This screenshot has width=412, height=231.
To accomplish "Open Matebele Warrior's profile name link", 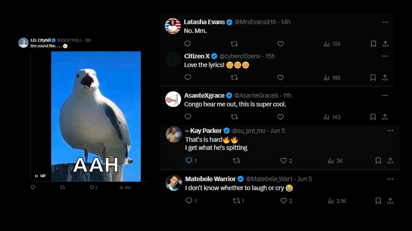I will click(210, 179).
